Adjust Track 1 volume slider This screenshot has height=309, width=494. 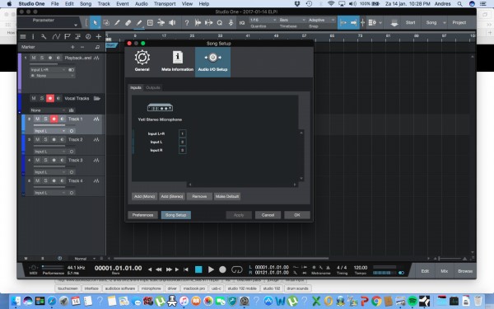click(x=49, y=125)
